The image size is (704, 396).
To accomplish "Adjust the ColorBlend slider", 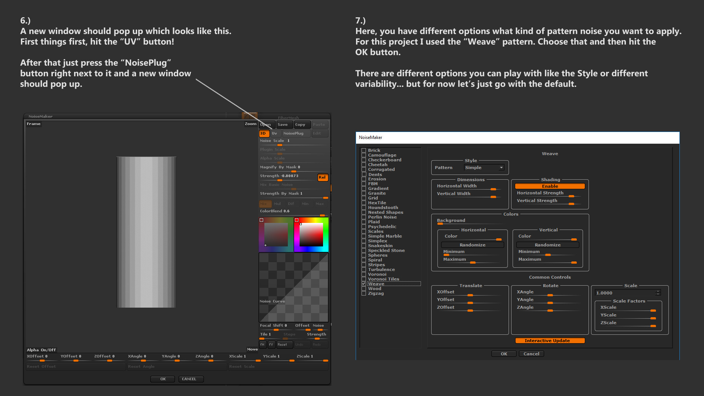I will click(293, 213).
